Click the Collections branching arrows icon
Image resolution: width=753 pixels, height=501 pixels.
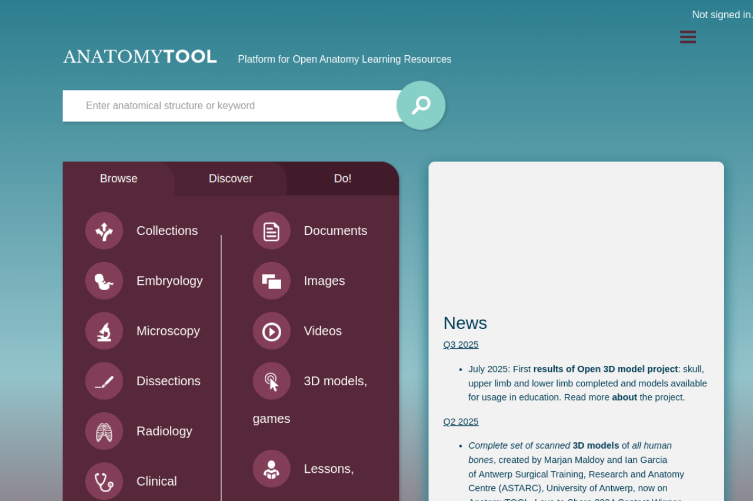point(104,231)
